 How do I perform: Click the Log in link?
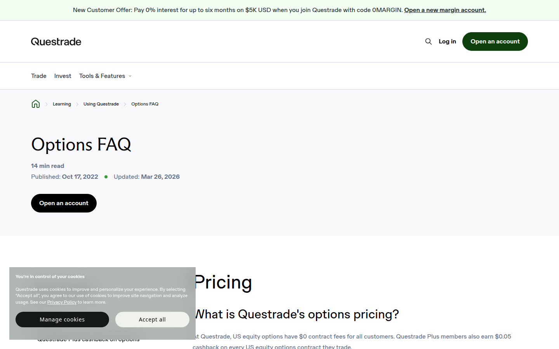447,41
